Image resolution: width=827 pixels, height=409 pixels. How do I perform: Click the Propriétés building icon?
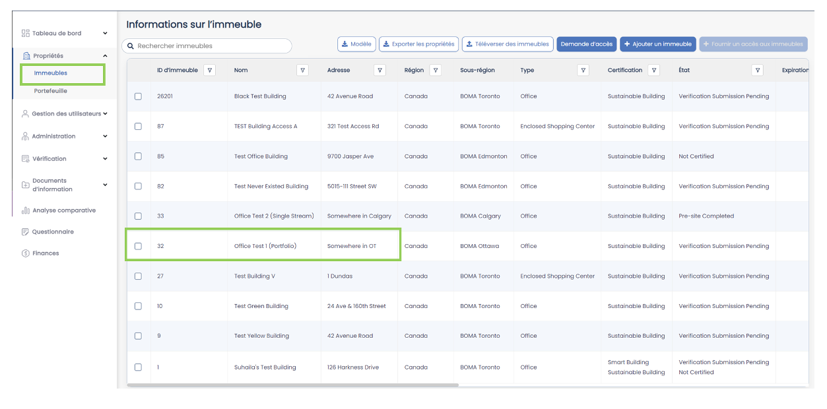(x=26, y=56)
